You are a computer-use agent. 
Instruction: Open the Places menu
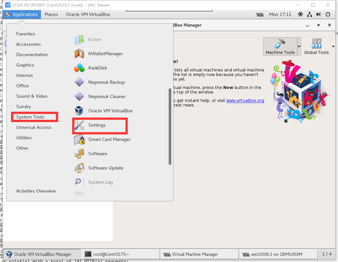pyautogui.click(x=51, y=14)
